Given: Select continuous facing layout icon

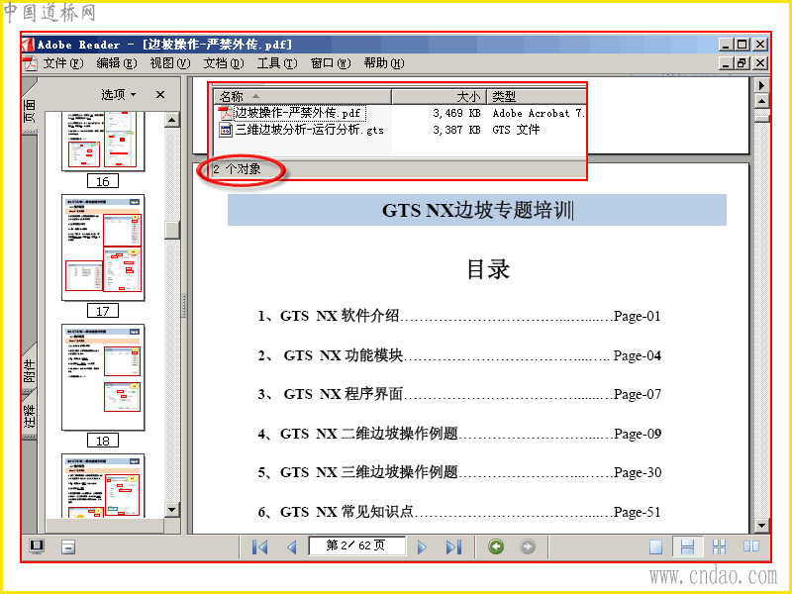Looking at the screenshot, I should (719, 546).
